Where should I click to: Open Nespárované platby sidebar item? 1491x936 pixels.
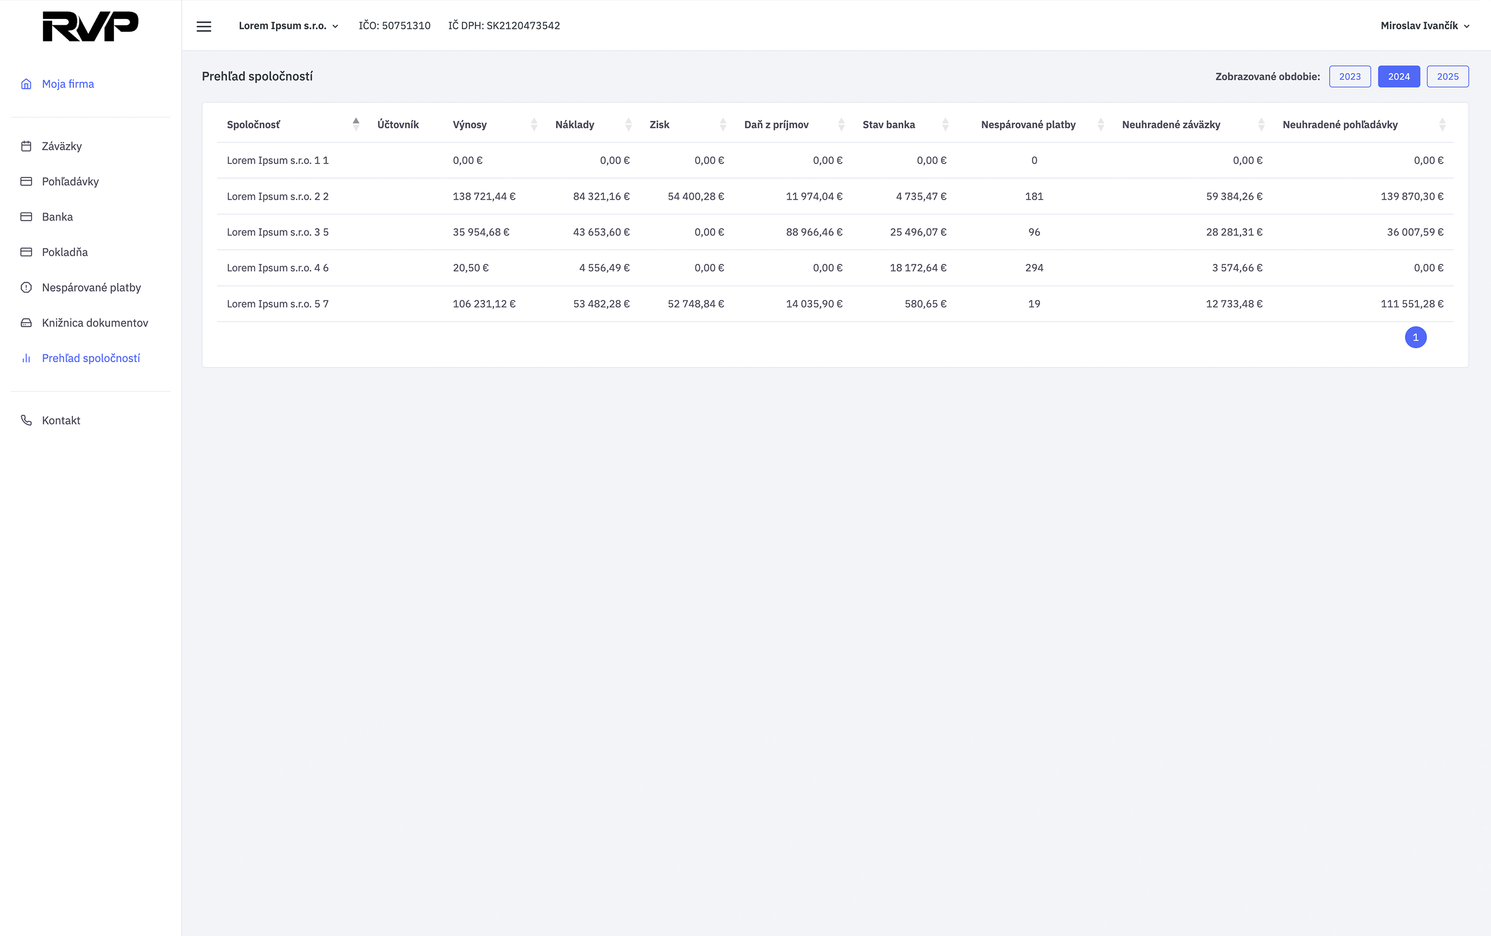click(91, 287)
